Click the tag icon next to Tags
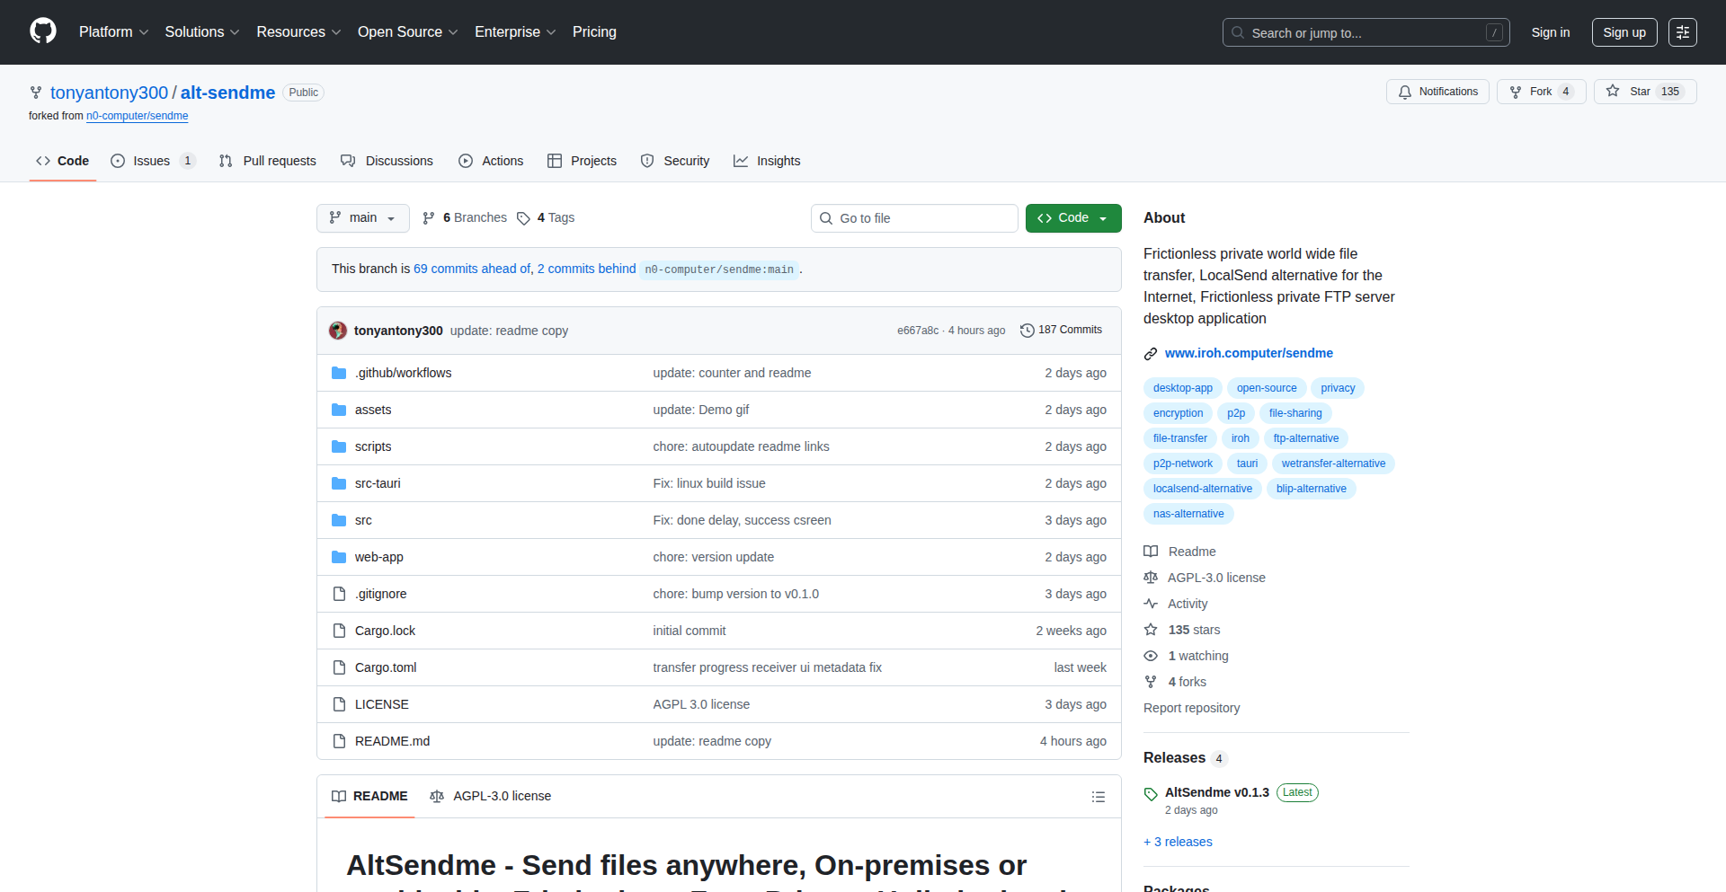This screenshot has height=892, width=1726. coord(523,218)
